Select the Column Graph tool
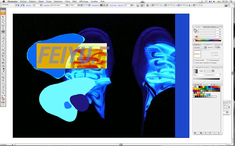235x146 pixels. [3, 62]
